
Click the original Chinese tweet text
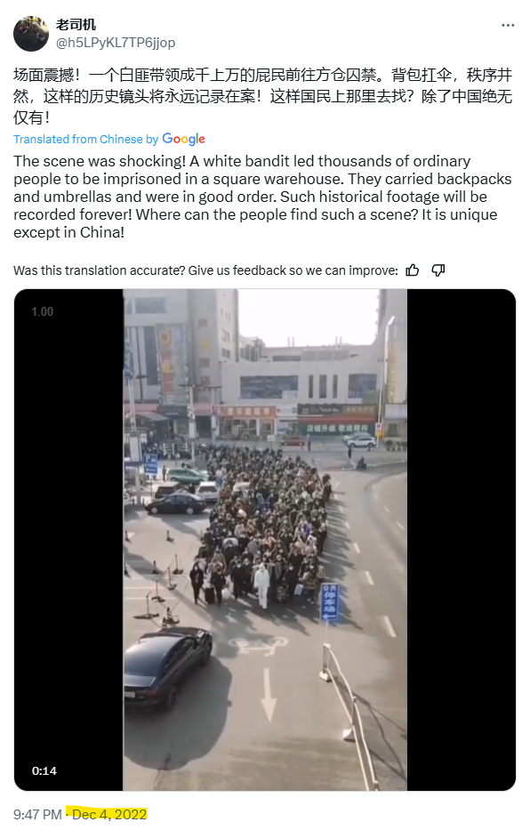[x=263, y=96]
